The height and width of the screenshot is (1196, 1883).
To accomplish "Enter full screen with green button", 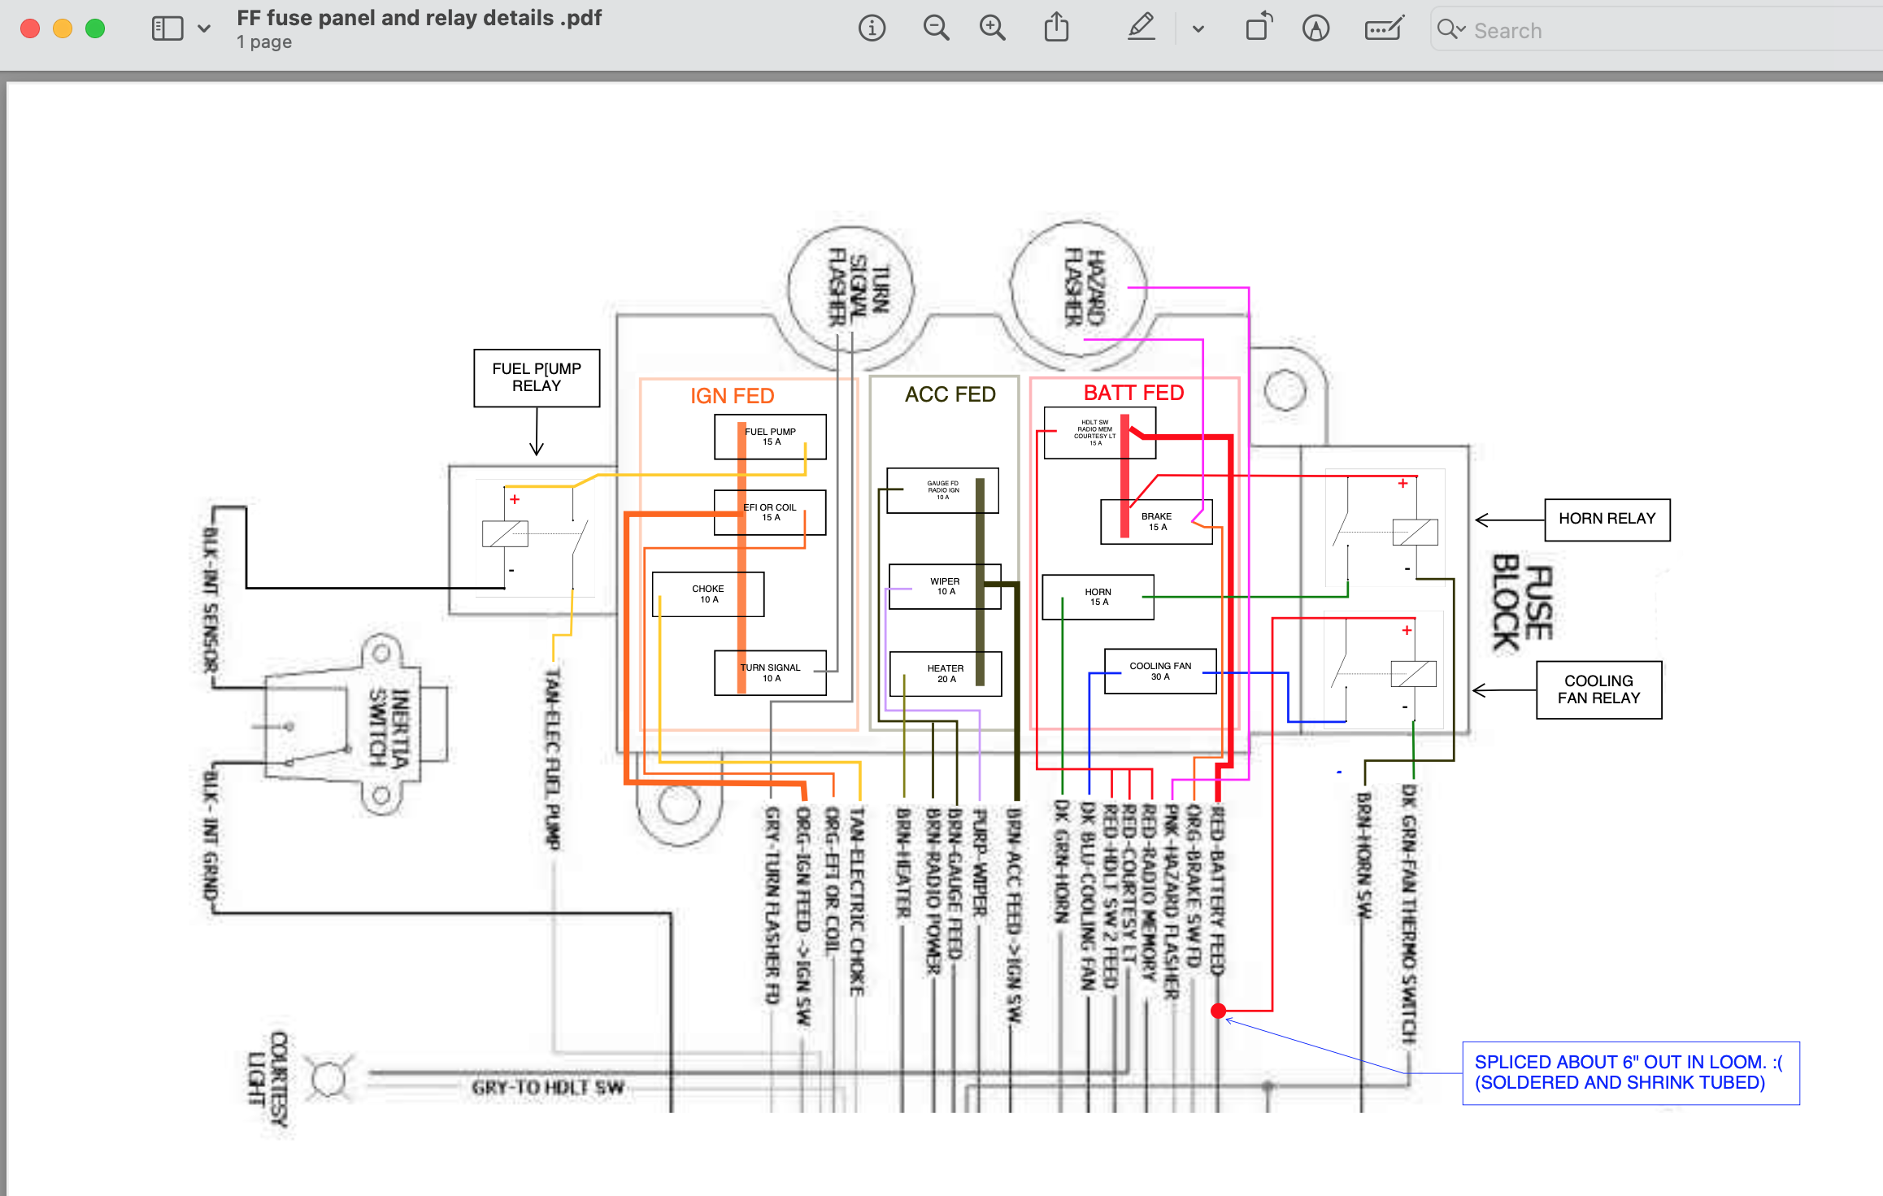I will (95, 29).
